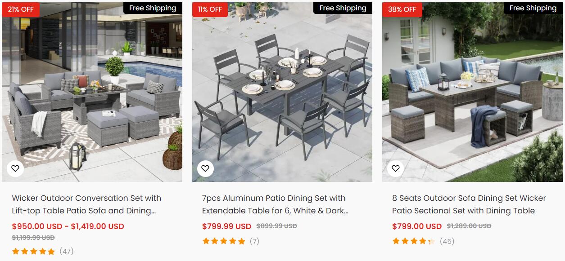565x261 pixels.
Task: Click the 21% OFF discount badge
Action: (21, 9)
